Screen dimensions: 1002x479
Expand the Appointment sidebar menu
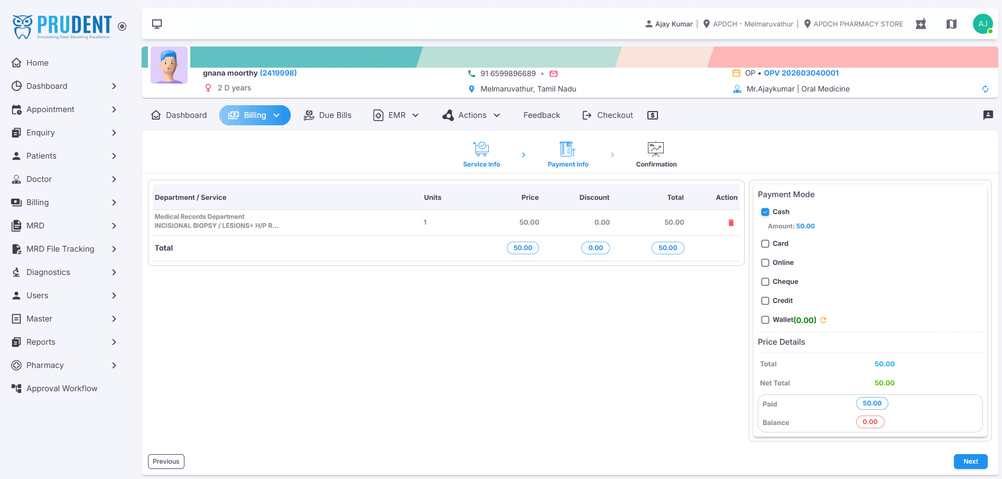(x=63, y=109)
